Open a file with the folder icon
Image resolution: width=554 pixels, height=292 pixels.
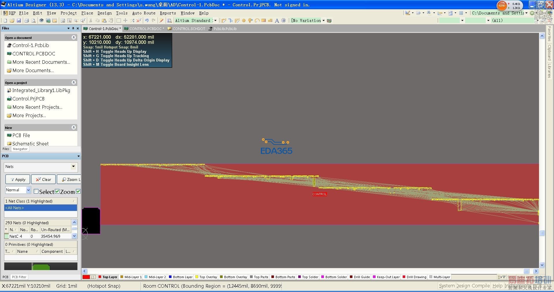pos(12,20)
